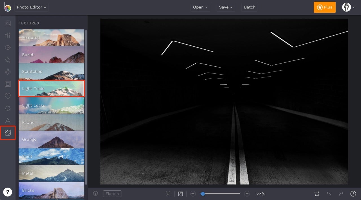Expand the account avatar chevron menu
This screenshot has height=200, width=361.
pyautogui.click(x=353, y=7)
